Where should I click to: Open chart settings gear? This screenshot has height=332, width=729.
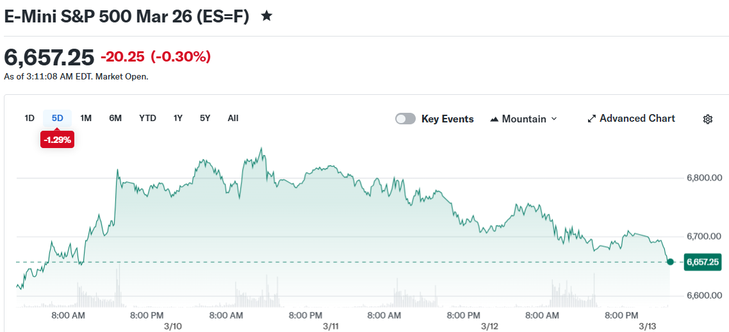[708, 119]
